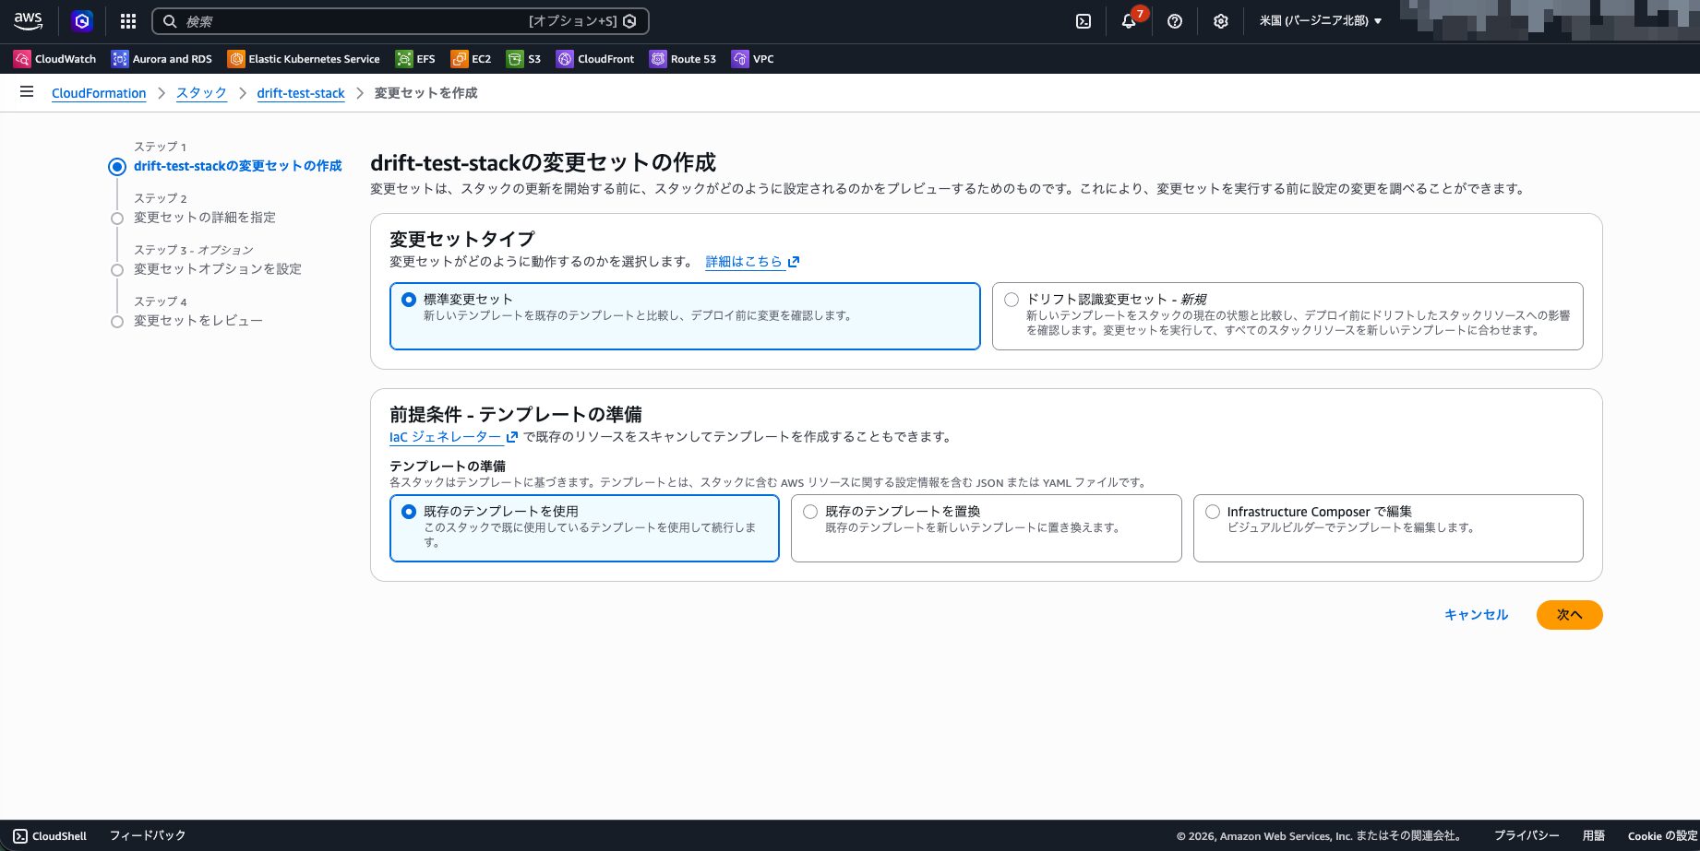
Task: Open the help question mark icon
Action: [x=1175, y=21]
